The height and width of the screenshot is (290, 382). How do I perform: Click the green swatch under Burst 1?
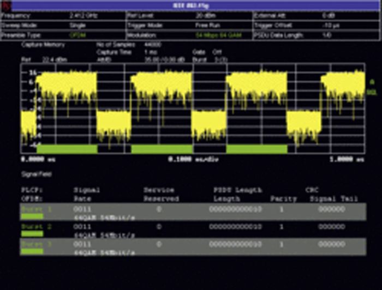click(x=32, y=216)
